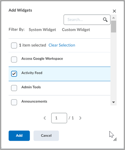Image resolution: width=125 pixels, height=150 pixels.
Task: Close the Add Widgets dialog
Action: click(114, 11)
